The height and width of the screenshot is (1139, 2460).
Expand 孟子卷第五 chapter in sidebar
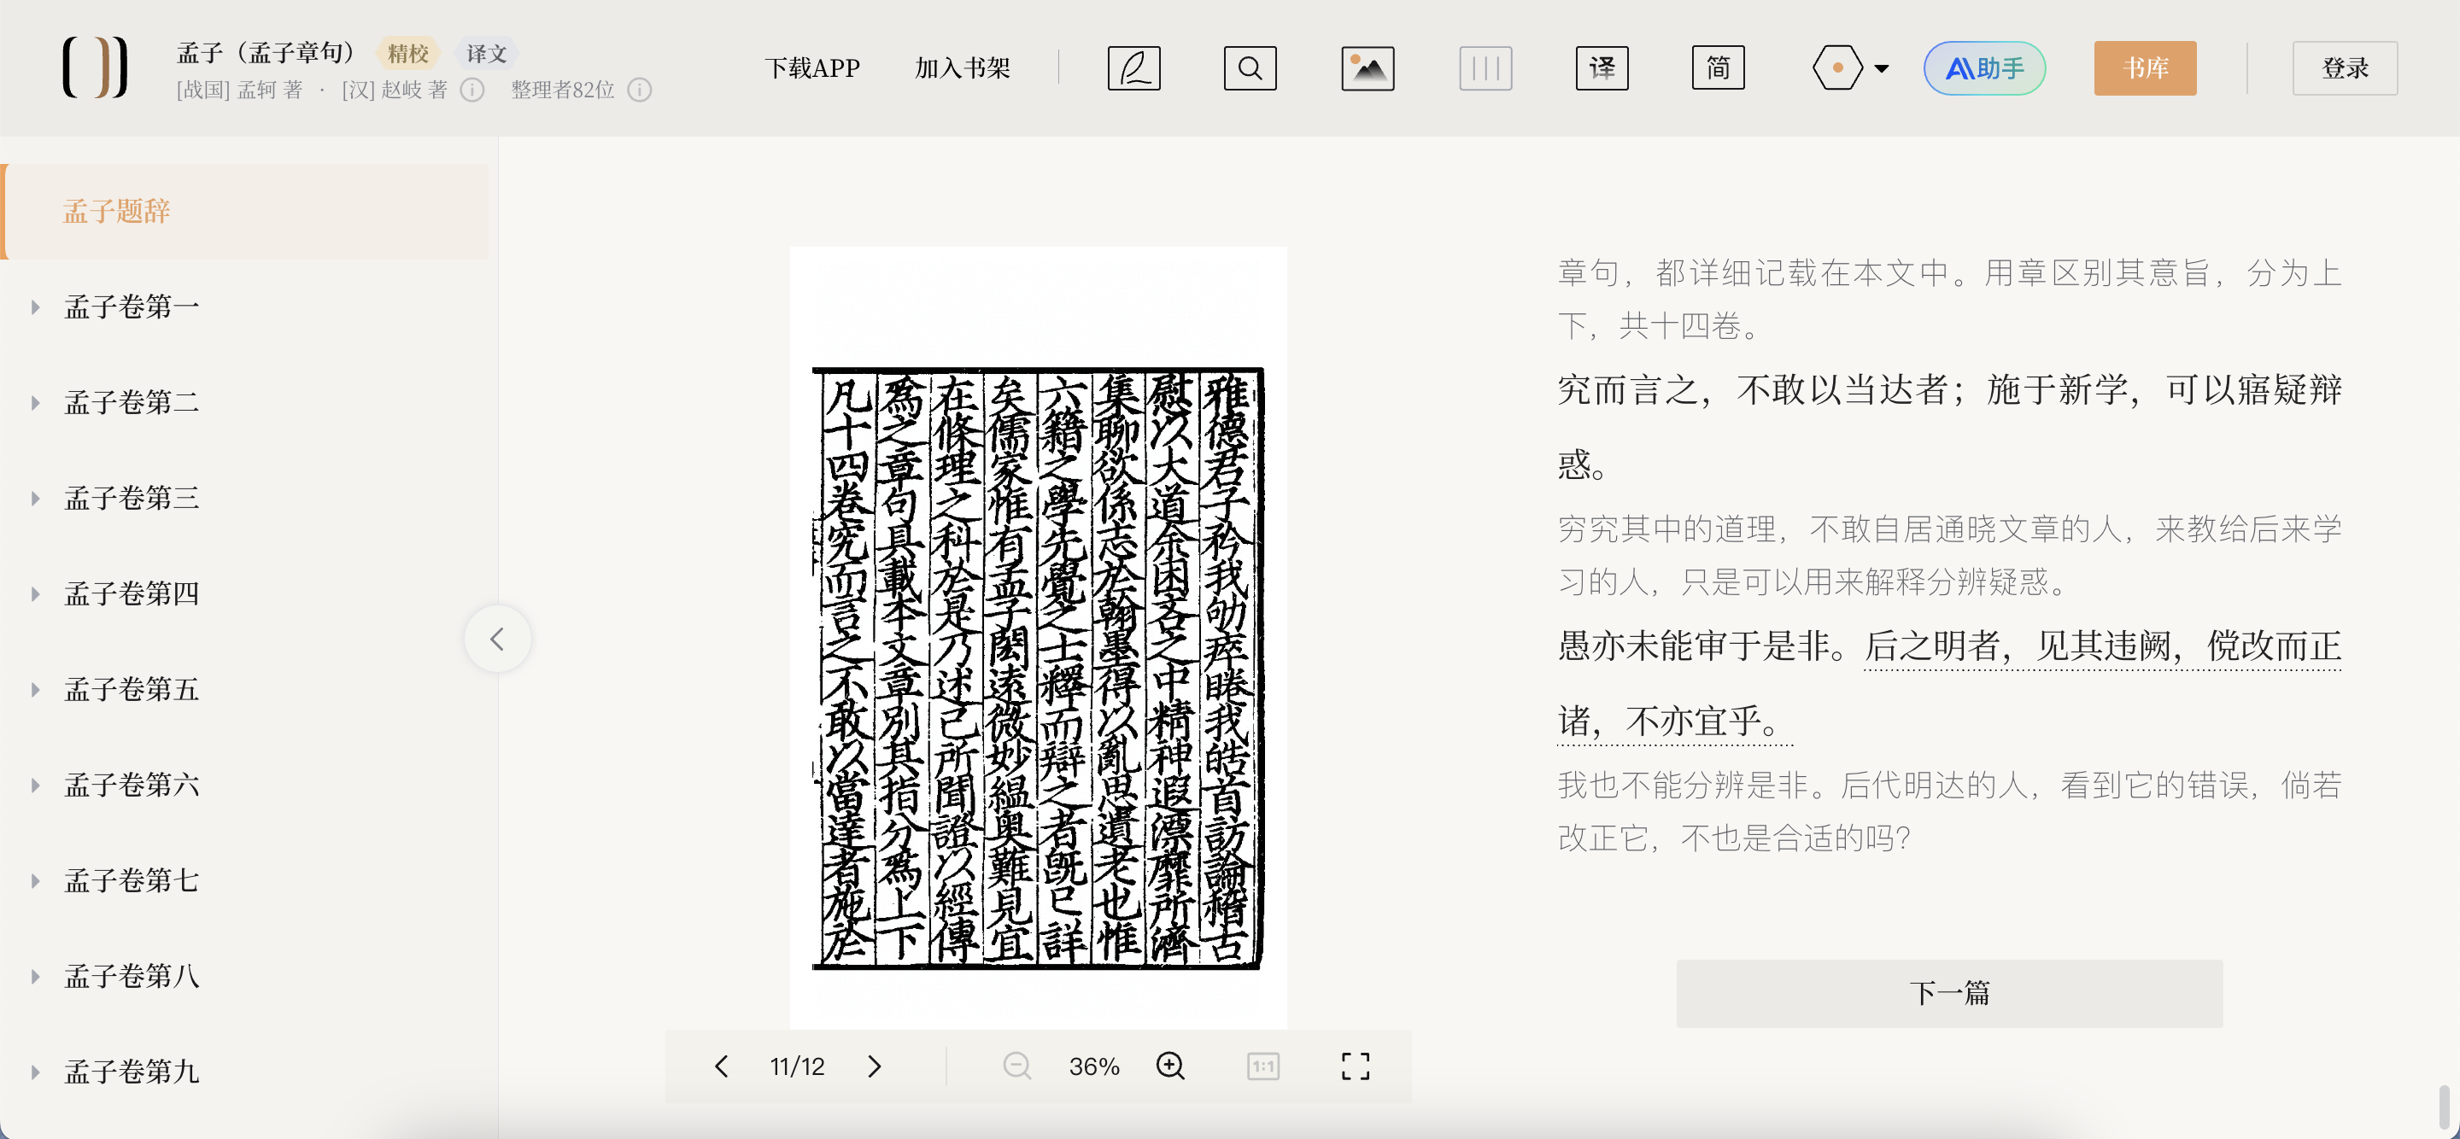[x=35, y=689]
